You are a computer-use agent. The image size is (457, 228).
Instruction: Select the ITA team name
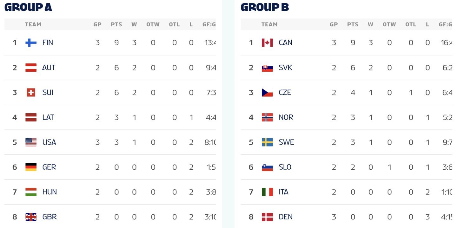(283, 192)
